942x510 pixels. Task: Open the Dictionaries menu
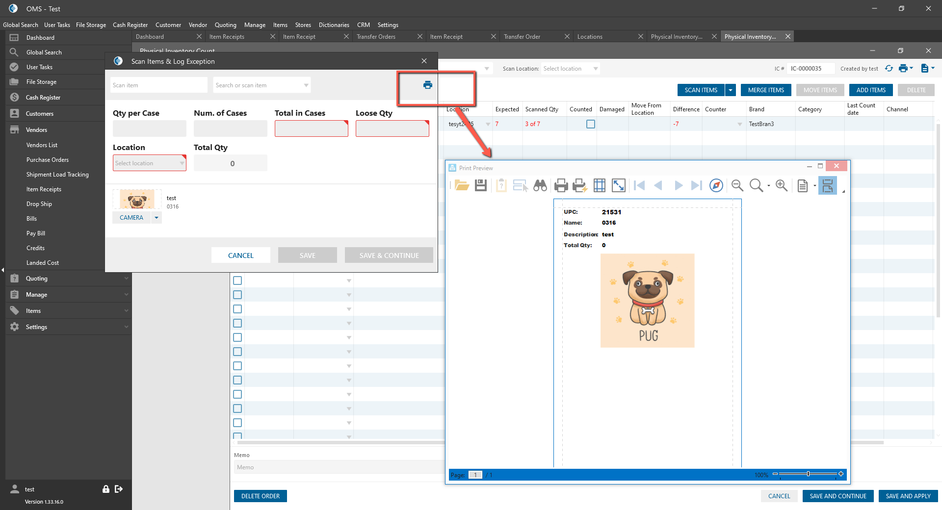[x=334, y=25]
